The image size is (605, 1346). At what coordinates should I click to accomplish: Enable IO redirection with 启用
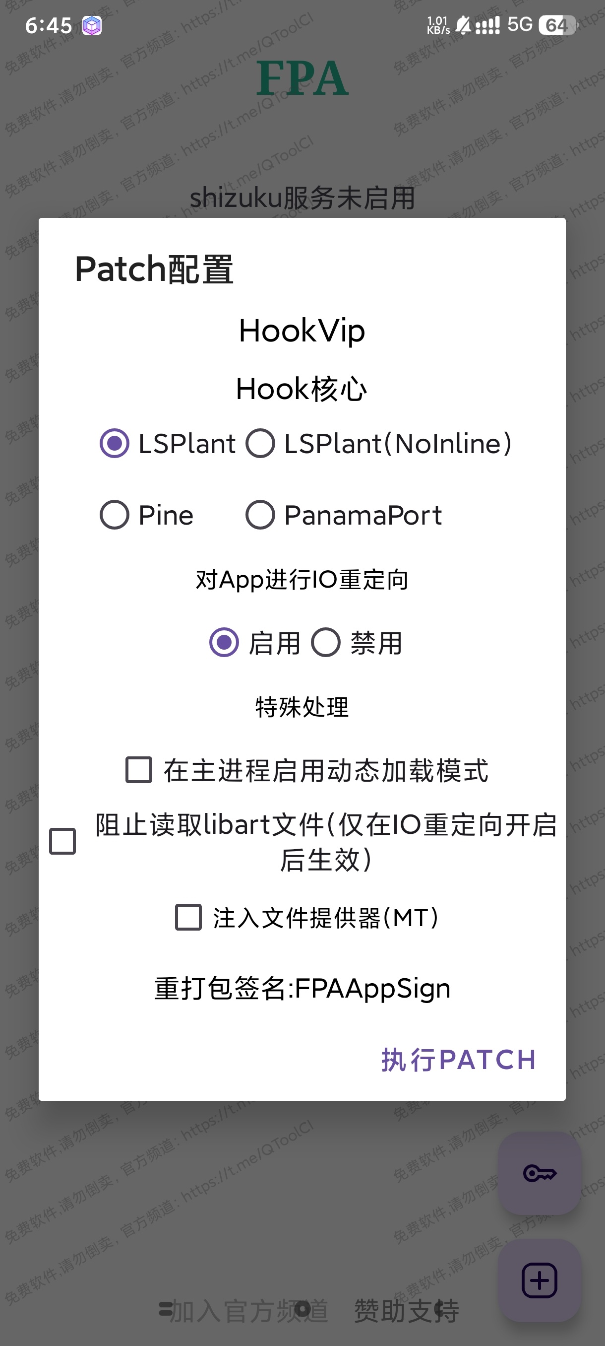[225, 642]
